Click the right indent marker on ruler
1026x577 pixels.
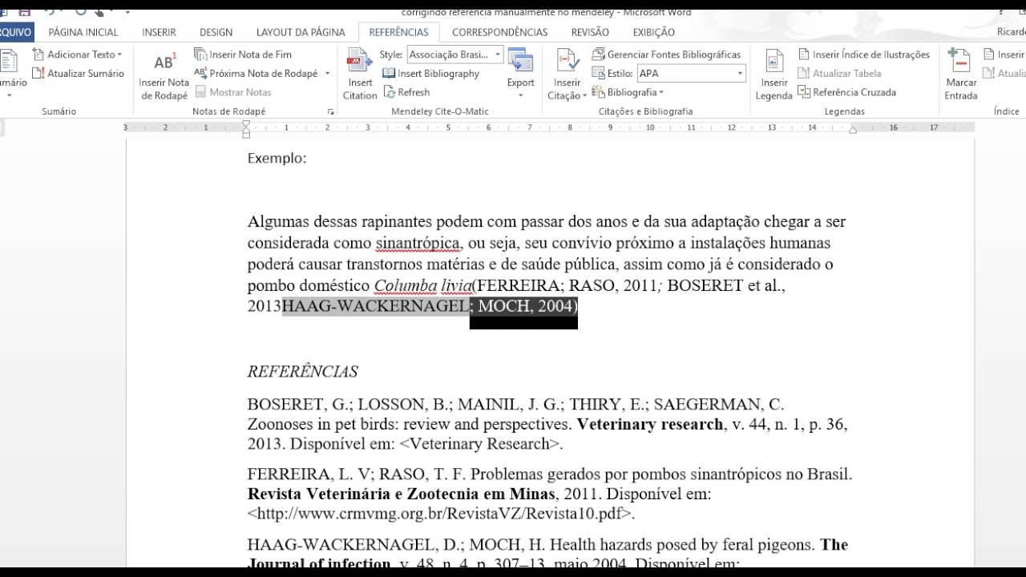853,130
